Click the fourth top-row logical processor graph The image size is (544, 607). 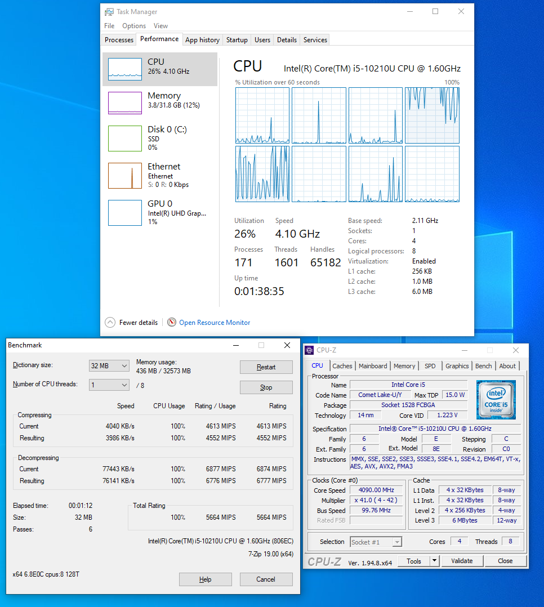[432, 115]
